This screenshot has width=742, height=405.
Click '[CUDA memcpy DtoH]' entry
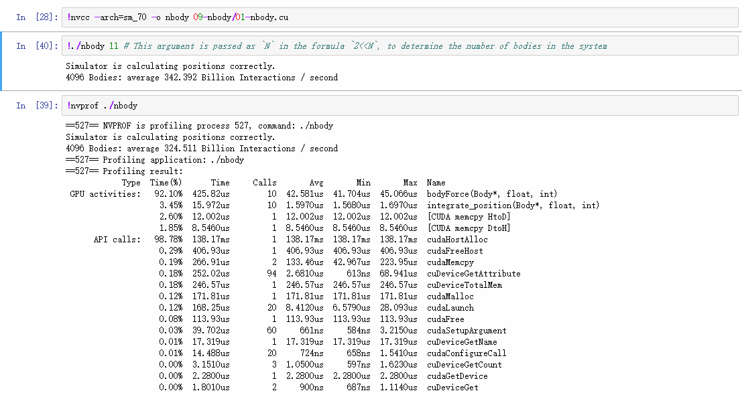pos(469,228)
